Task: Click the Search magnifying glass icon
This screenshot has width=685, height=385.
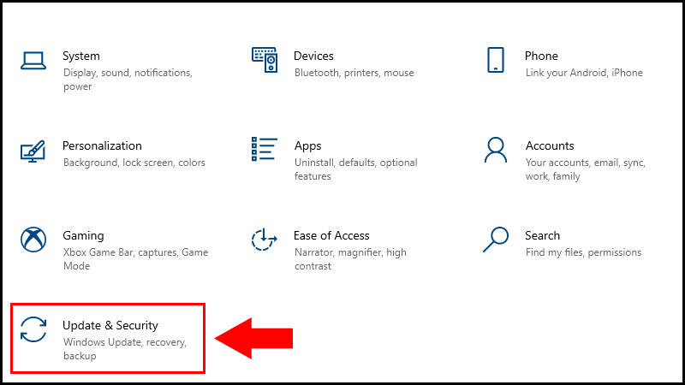Action: point(496,240)
